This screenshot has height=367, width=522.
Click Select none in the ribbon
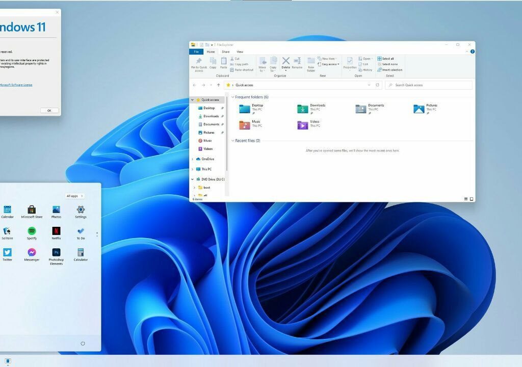coord(387,64)
